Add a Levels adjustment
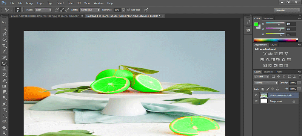This screenshot has width=302, height=136. point(270,54)
